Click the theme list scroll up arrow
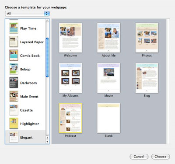 (47, 138)
